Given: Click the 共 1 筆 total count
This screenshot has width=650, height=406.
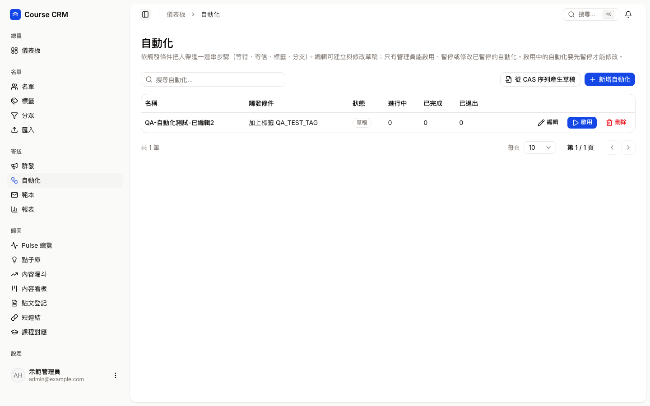Looking at the screenshot, I should tap(150, 148).
